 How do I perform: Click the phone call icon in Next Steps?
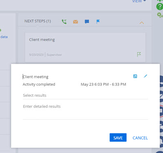pos(64,22)
